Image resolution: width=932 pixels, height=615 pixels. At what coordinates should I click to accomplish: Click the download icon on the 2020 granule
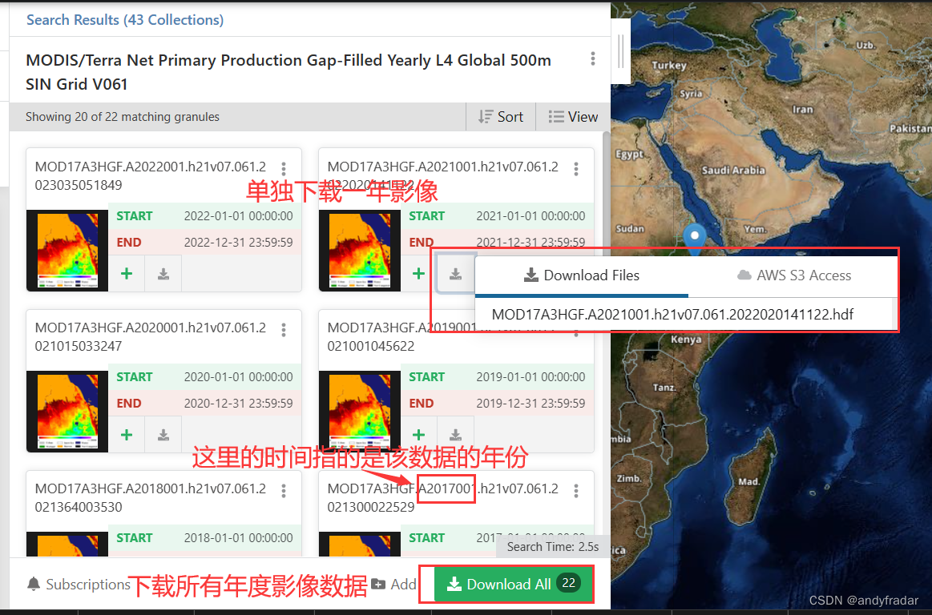(x=163, y=434)
